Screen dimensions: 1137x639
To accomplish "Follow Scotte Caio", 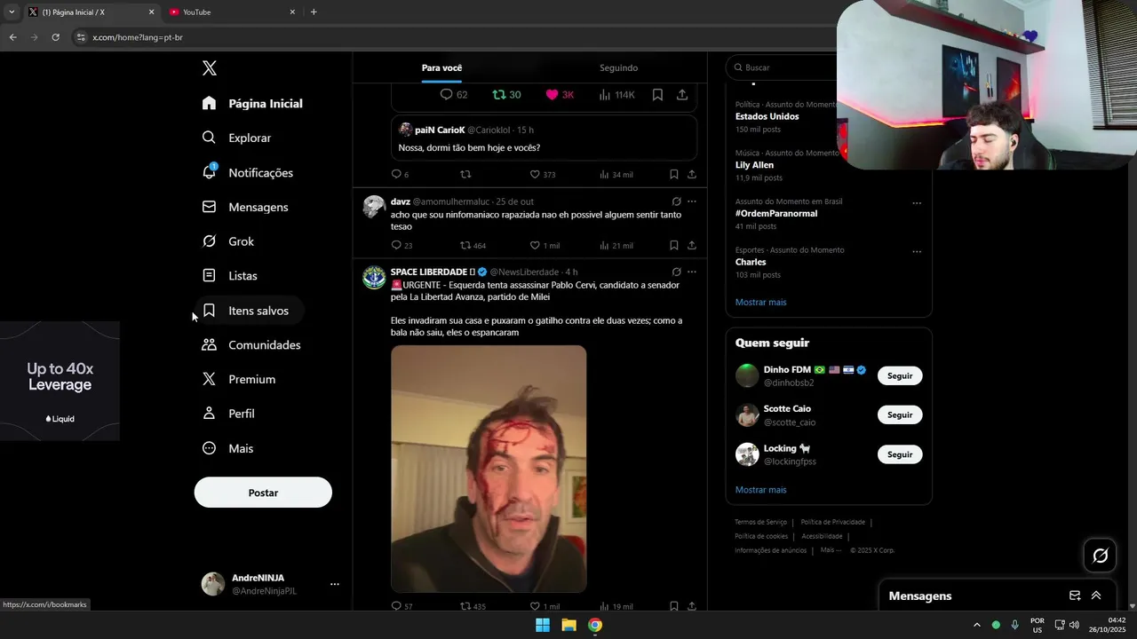I will 900,414.
